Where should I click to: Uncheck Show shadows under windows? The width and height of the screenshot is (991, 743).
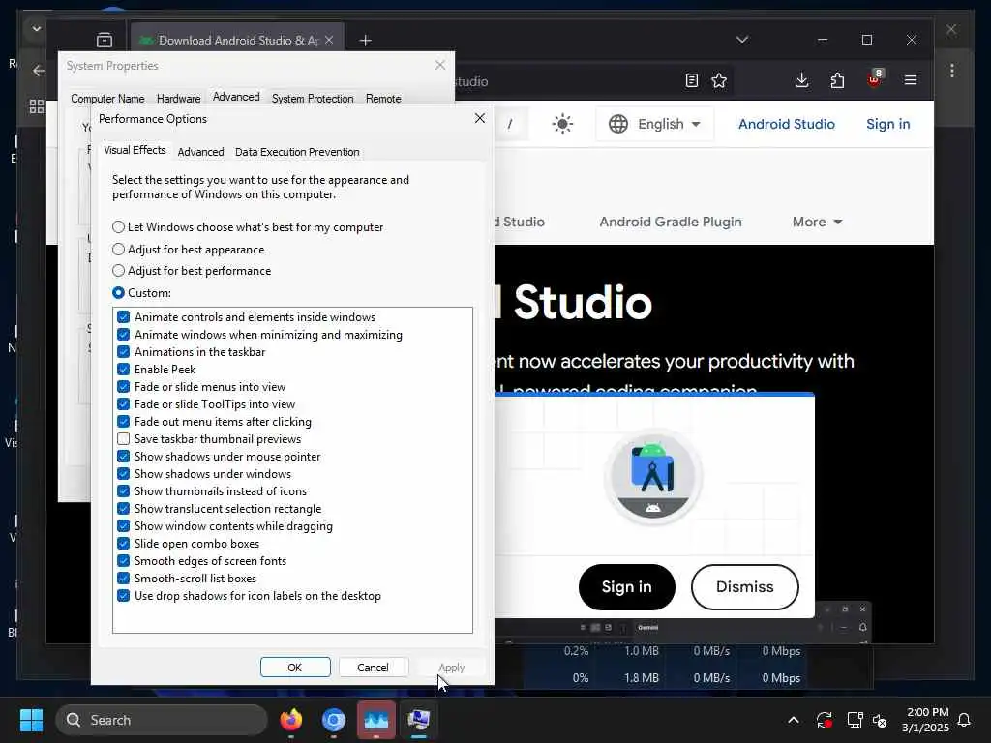tap(123, 474)
